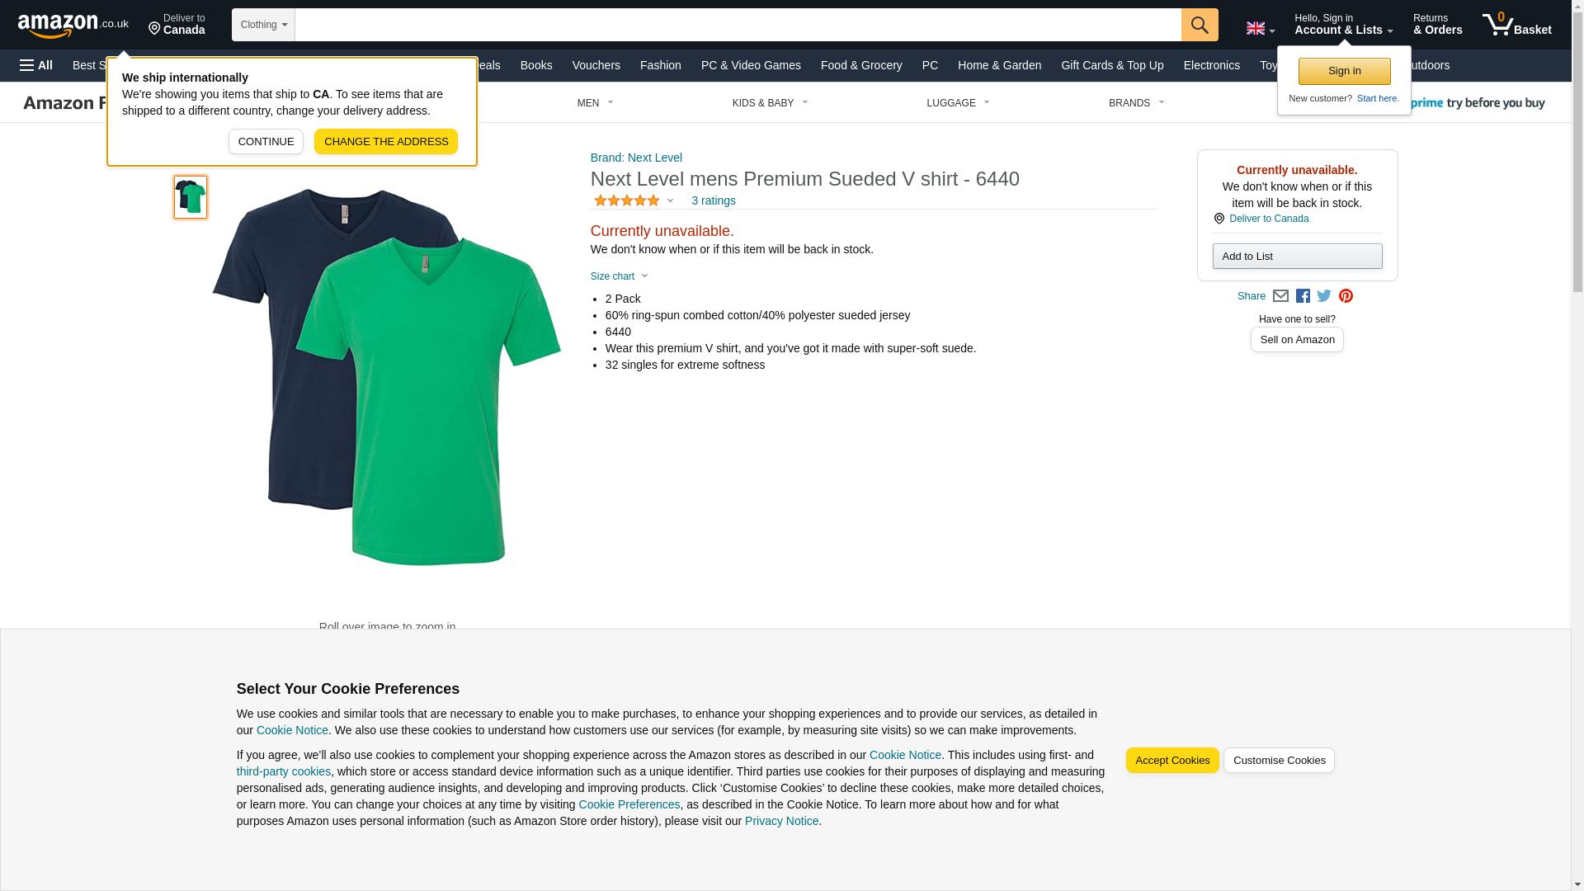1584x891 pixels.
Task: Share product on Facebook
Action: [x=1303, y=296]
